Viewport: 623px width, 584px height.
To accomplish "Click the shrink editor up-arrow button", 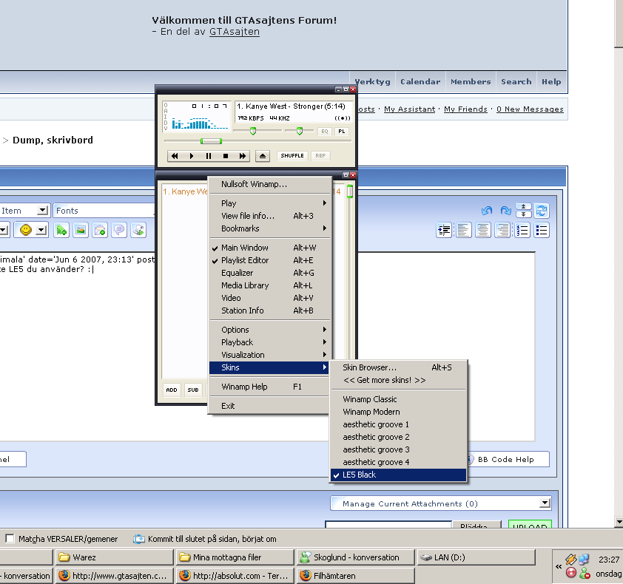I will (x=524, y=206).
